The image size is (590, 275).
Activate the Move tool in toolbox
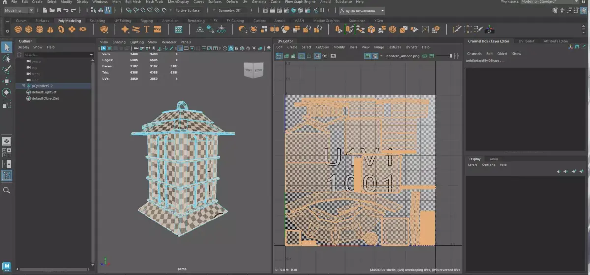coord(7,81)
